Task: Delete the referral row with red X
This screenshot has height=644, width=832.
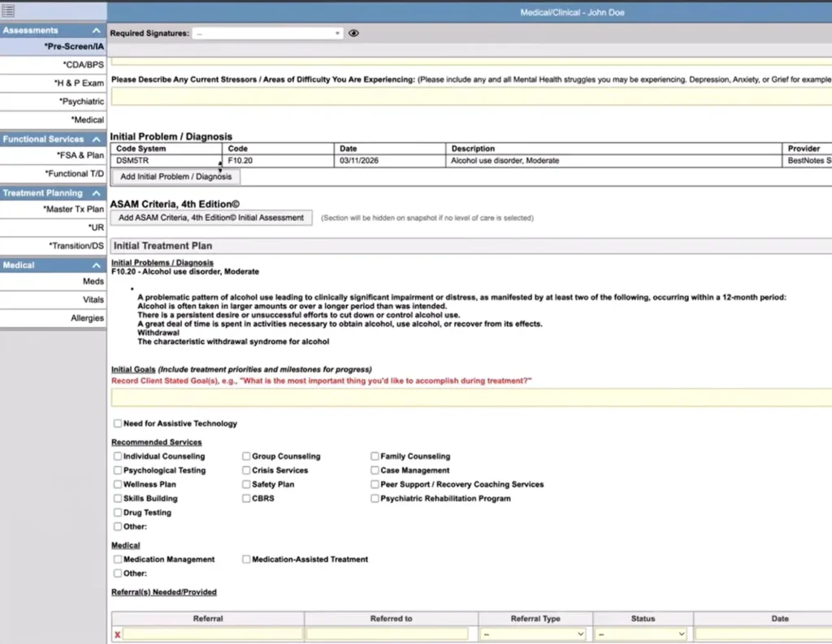Action: pos(117,634)
